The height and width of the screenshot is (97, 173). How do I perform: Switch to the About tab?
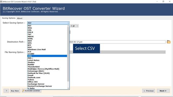(19, 18)
